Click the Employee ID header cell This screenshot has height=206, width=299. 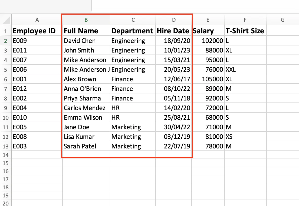point(37,31)
